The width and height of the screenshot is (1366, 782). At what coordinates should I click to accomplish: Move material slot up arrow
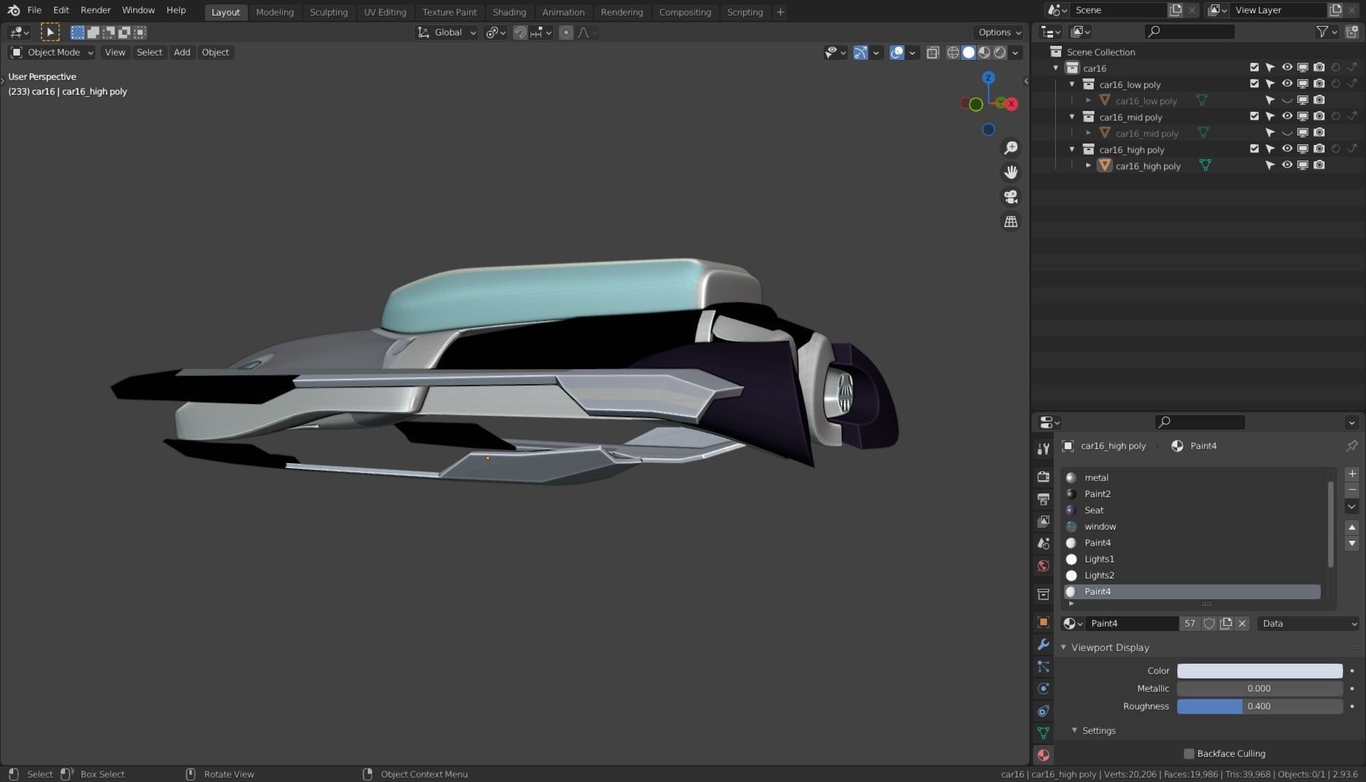[1352, 527]
